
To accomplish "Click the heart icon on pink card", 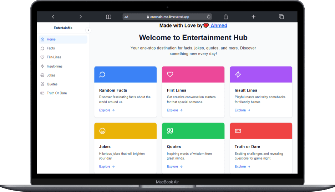I will [x=170, y=74].
